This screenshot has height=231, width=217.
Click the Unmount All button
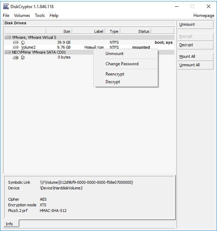[196, 65]
